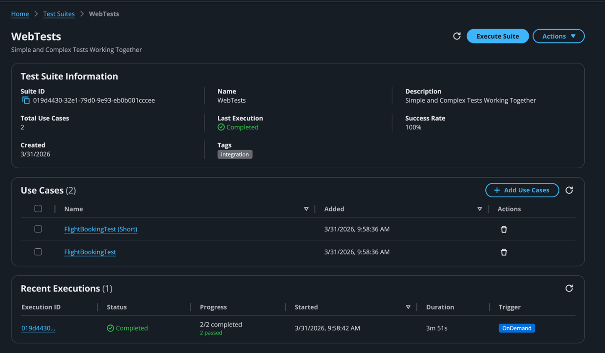Click the 2 passed text
Viewport: 605px width, 353px height.
211,333
